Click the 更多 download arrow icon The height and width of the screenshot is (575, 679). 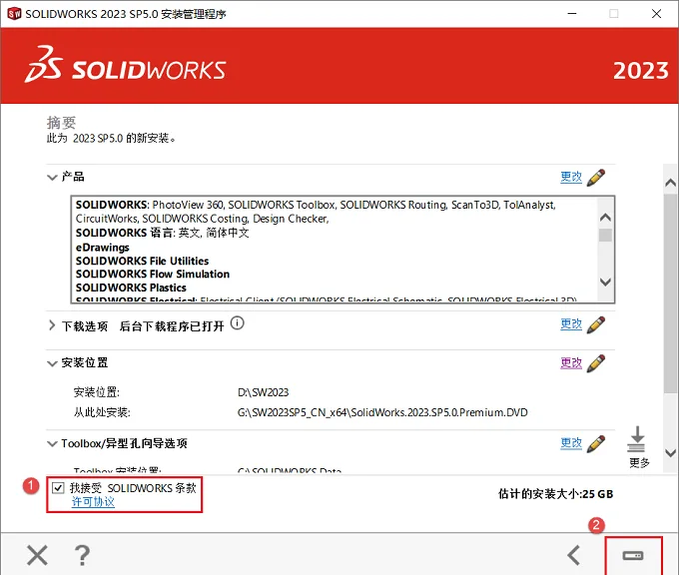[x=637, y=439]
